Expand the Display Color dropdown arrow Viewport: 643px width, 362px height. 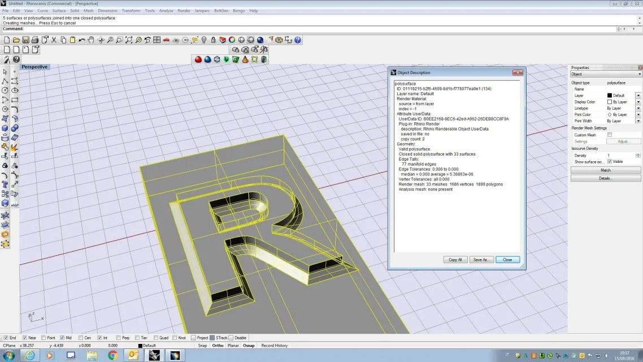[638, 102]
